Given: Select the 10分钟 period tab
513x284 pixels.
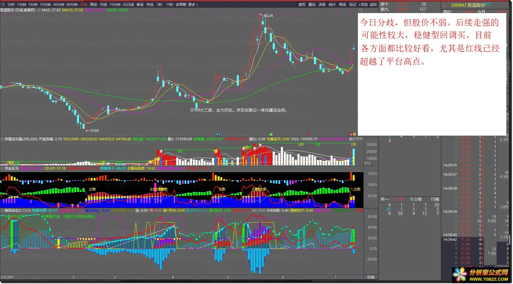Looking at the screenshot, I should [x=115, y=5].
